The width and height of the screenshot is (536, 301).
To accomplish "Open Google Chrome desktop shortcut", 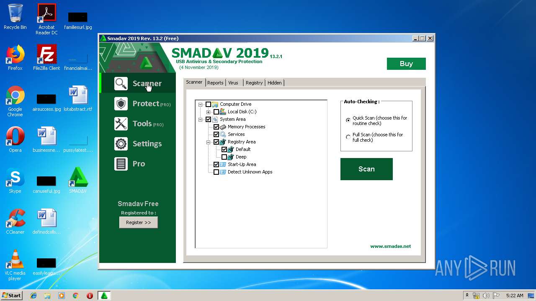I will click(15, 102).
